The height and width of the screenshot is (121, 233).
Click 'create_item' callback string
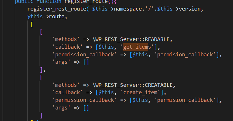tap(140, 93)
